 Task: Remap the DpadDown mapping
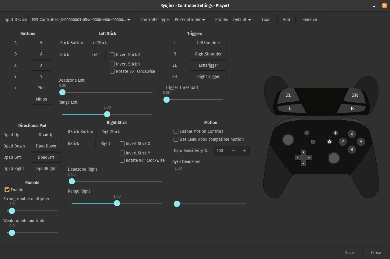pyautogui.click(x=46, y=146)
